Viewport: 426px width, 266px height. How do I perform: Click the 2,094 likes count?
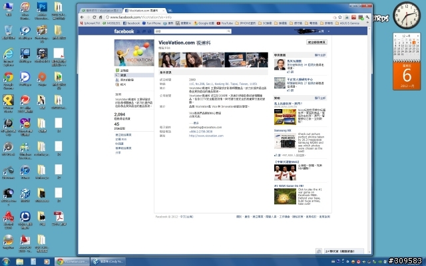(x=120, y=114)
